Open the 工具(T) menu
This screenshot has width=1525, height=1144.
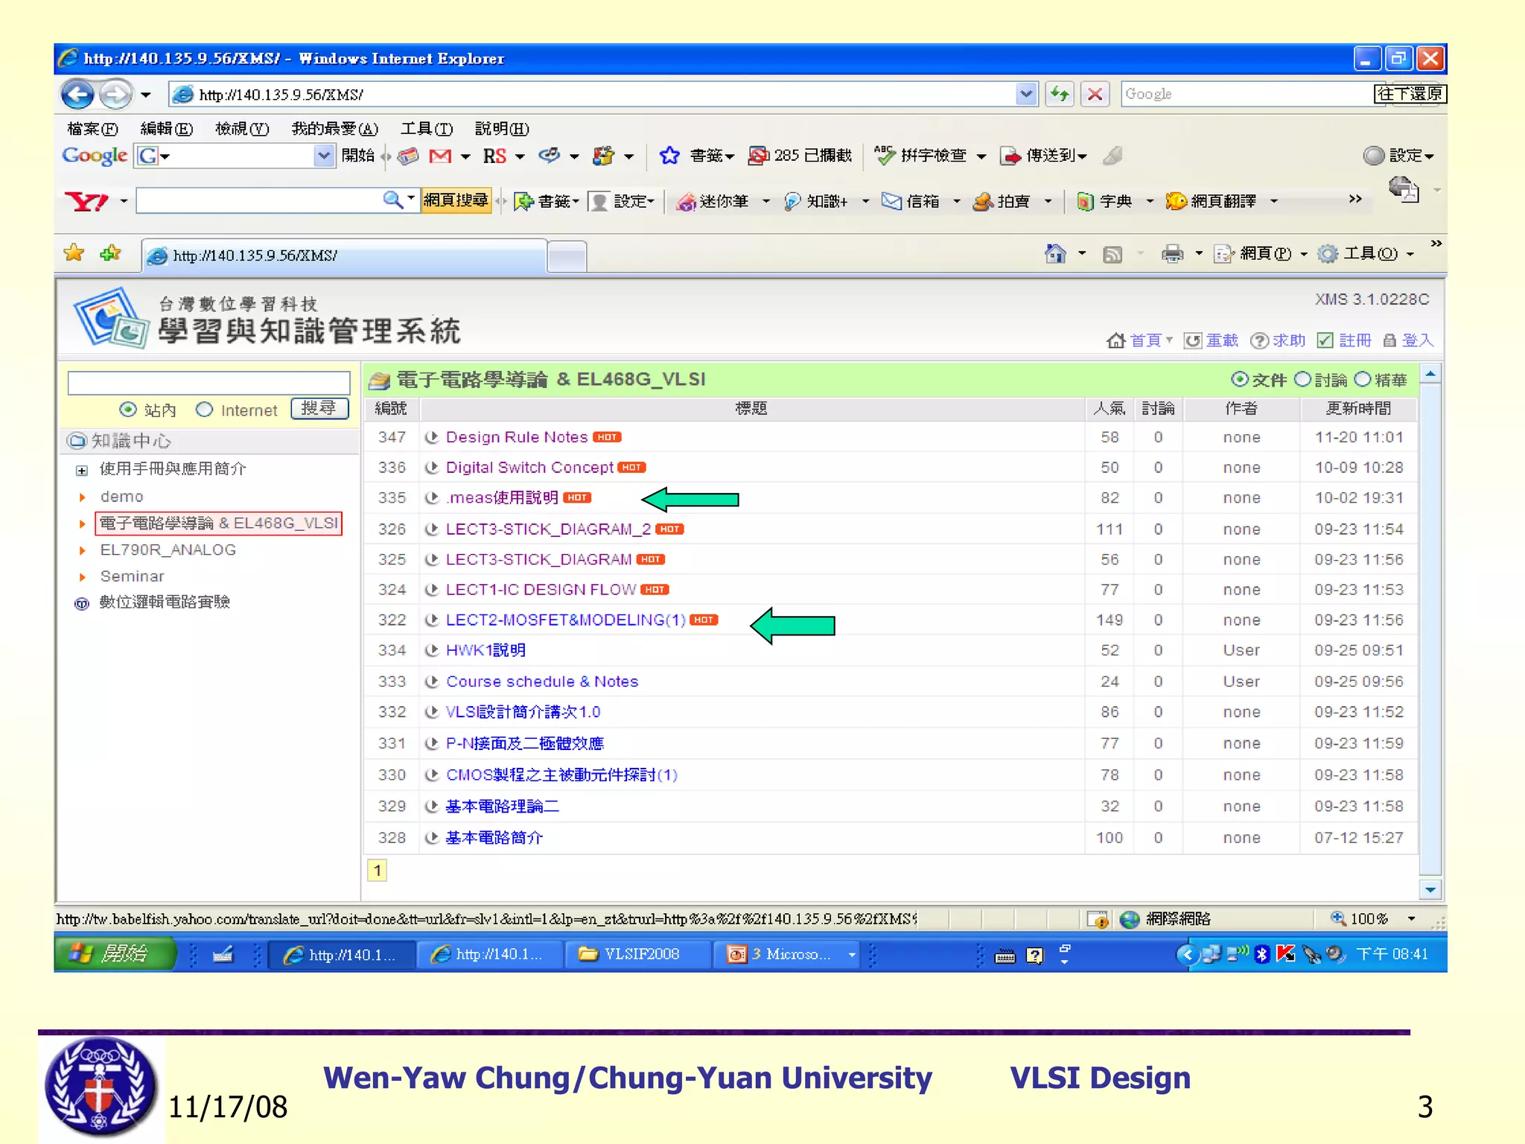tap(426, 129)
